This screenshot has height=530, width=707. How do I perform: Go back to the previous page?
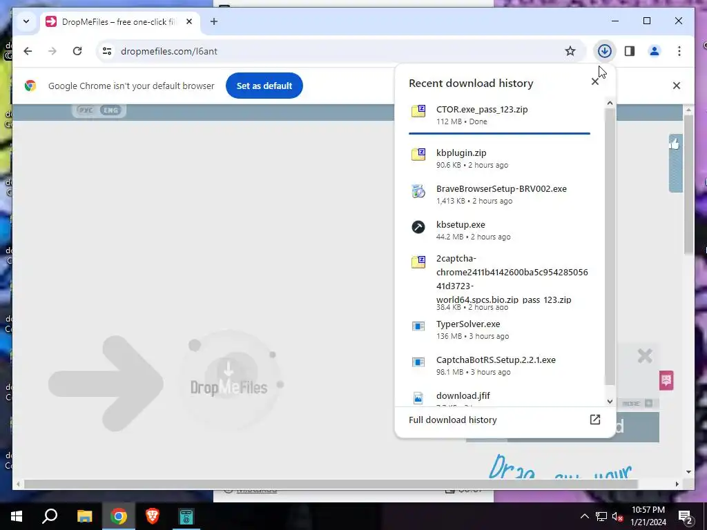coord(28,51)
